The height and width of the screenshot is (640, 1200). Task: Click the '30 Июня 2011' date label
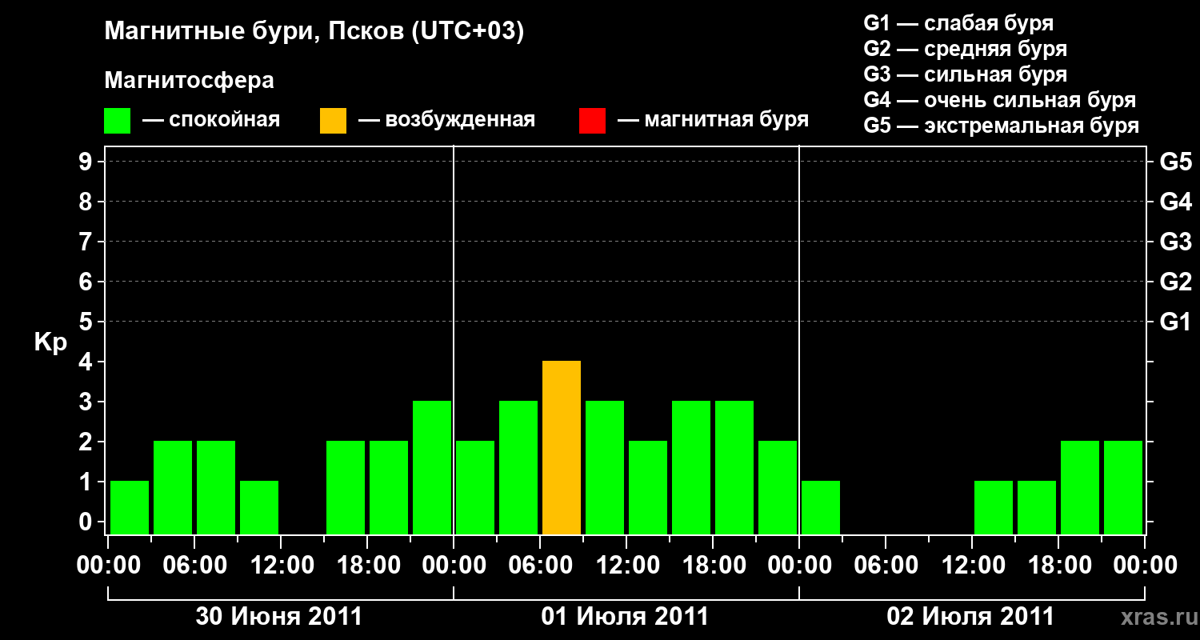(x=279, y=617)
